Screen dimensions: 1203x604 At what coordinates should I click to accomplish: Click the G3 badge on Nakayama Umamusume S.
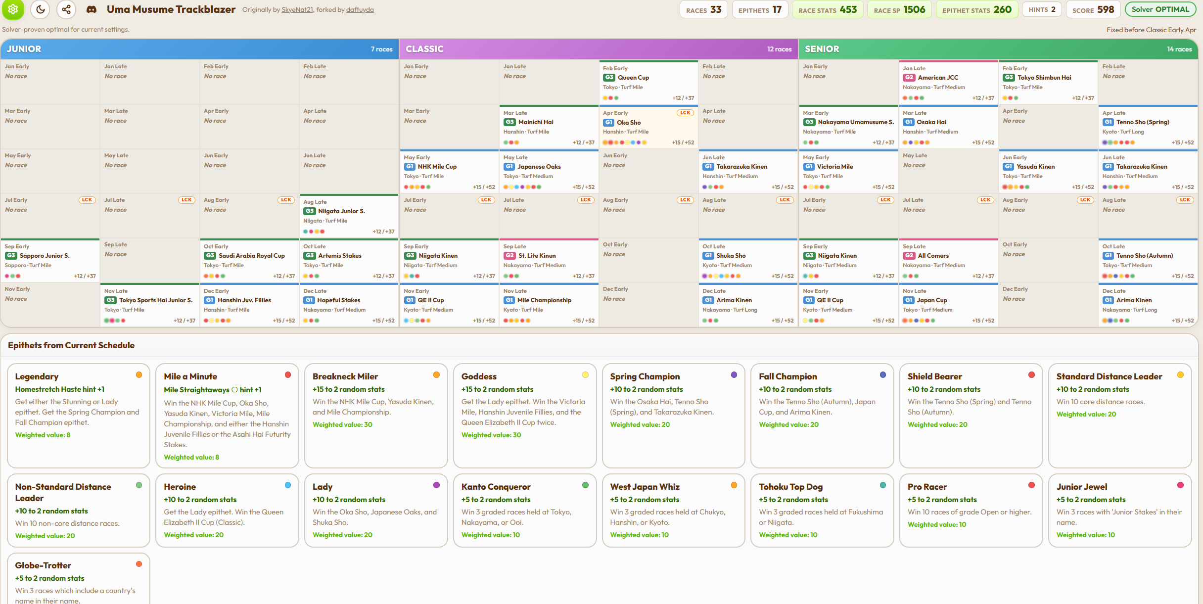click(809, 122)
